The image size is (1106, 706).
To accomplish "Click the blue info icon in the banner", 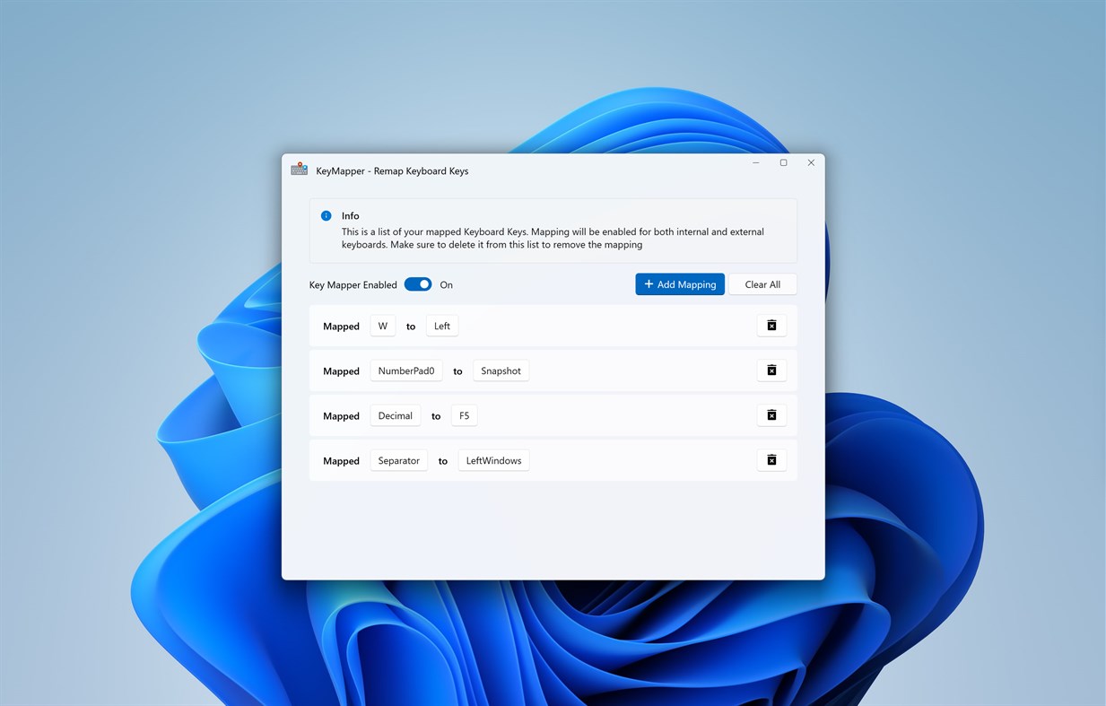I will pyautogui.click(x=327, y=215).
